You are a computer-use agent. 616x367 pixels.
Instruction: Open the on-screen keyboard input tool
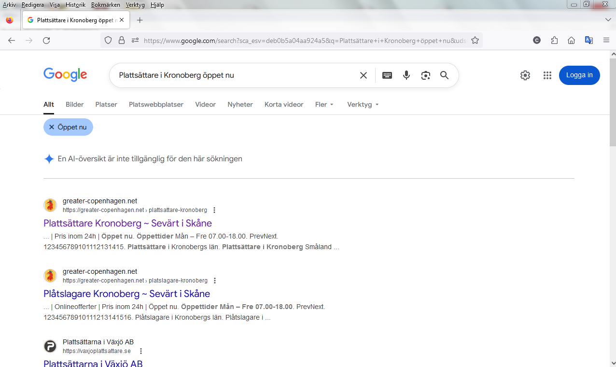(x=387, y=75)
